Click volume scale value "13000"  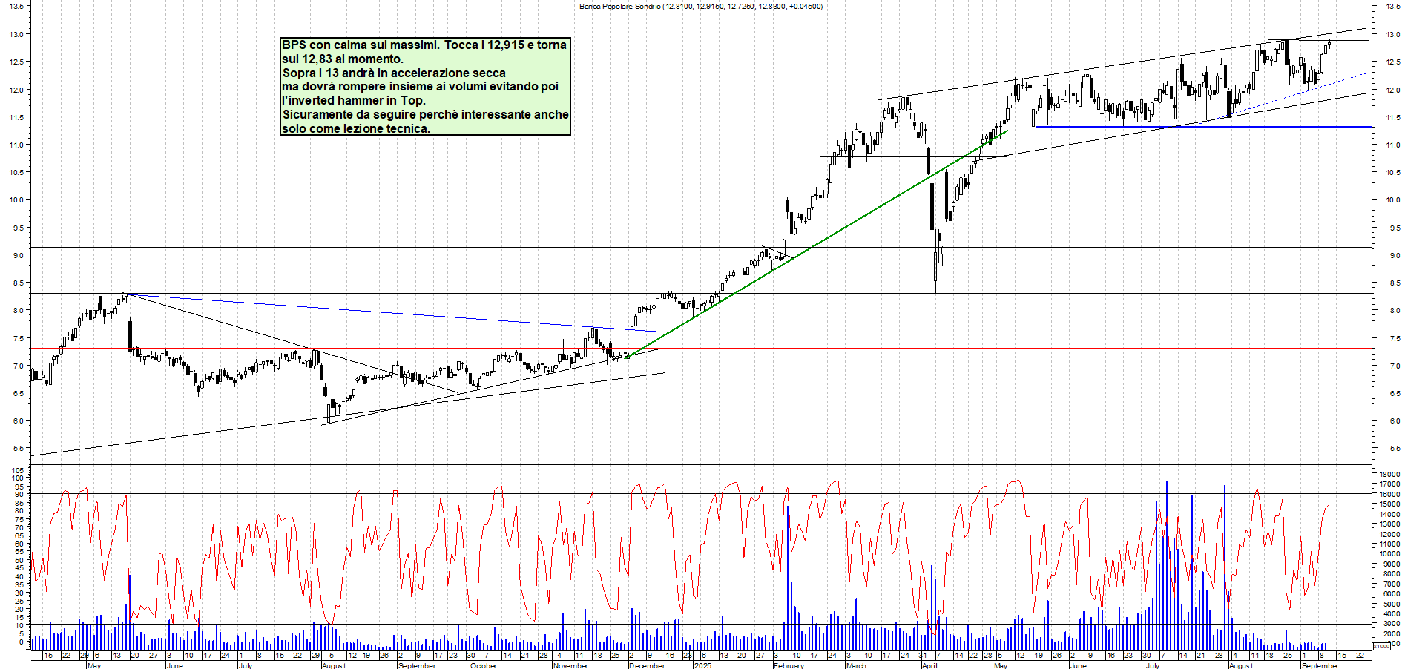[1389, 524]
